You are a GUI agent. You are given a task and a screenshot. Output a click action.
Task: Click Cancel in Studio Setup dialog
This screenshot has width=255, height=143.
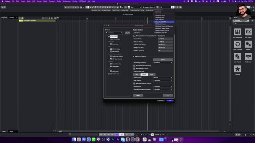click(x=161, y=100)
